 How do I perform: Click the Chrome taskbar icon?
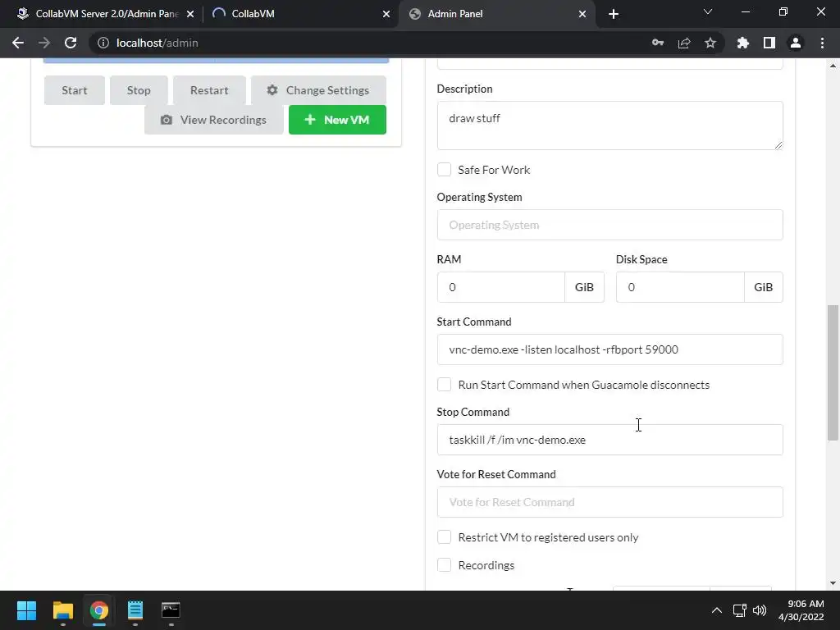coord(98,610)
